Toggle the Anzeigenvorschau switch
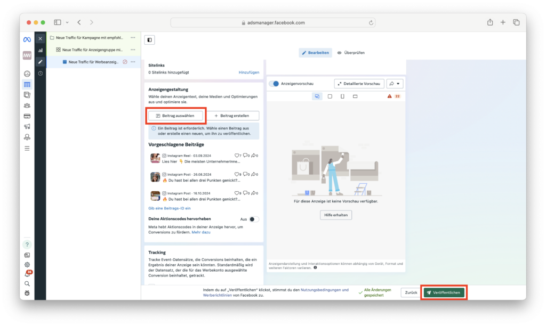This screenshot has height=326, width=546. coord(274,84)
